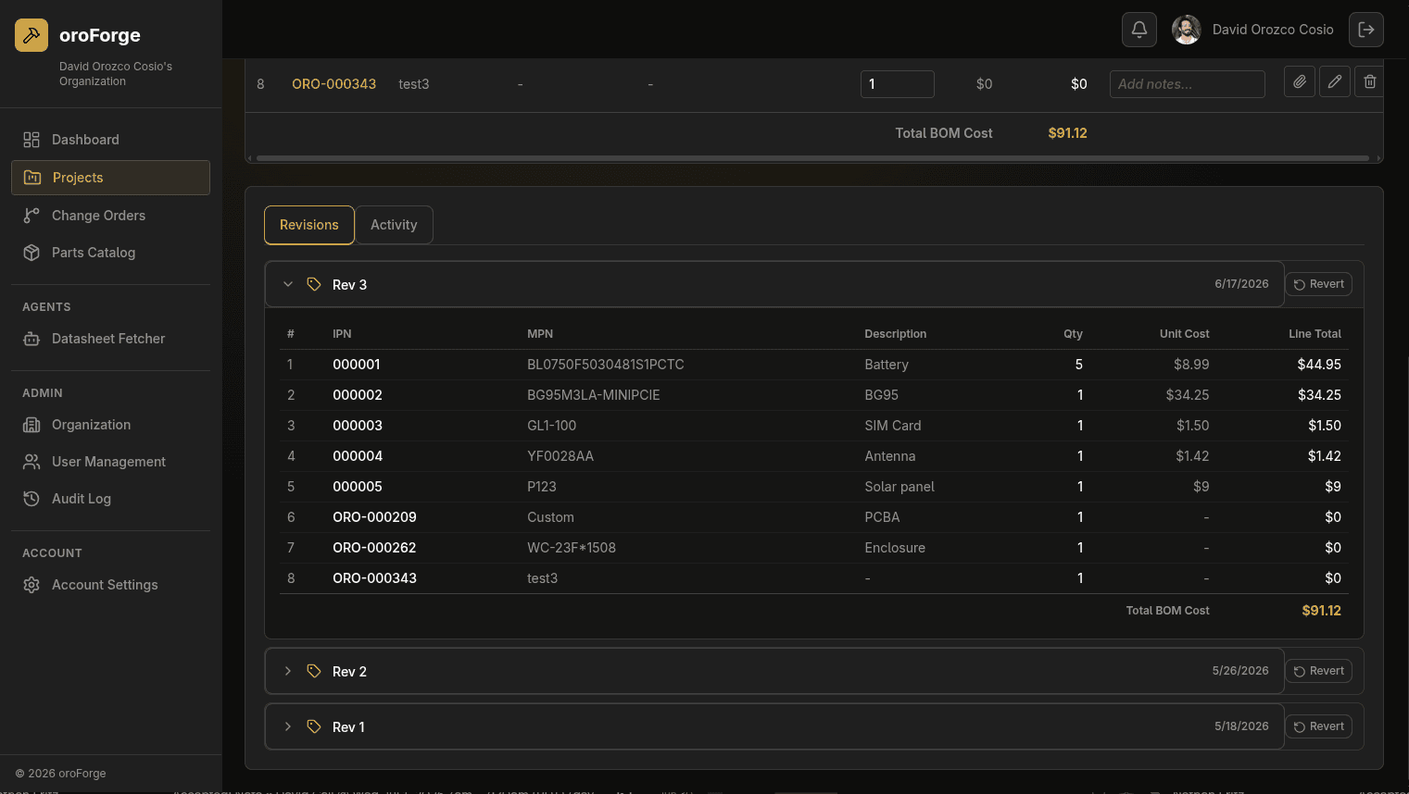Open the notifications bell
Viewport: 1409px width, 794px height.
1139,30
